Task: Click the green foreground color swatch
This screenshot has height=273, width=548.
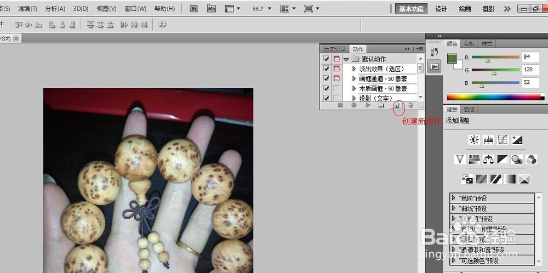Action: (x=452, y=58)
